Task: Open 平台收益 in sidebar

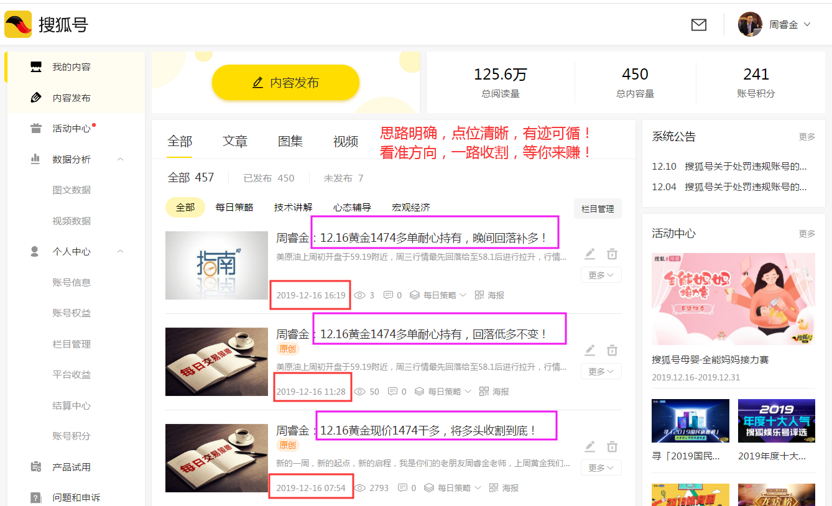Action: [72, 374]
